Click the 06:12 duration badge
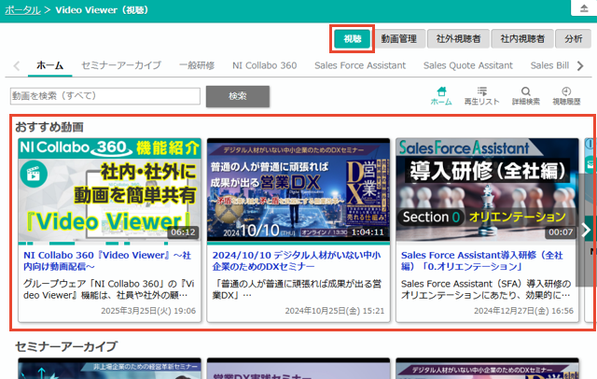The width and height of the screenshot is (597, 379). coord(183,232)
